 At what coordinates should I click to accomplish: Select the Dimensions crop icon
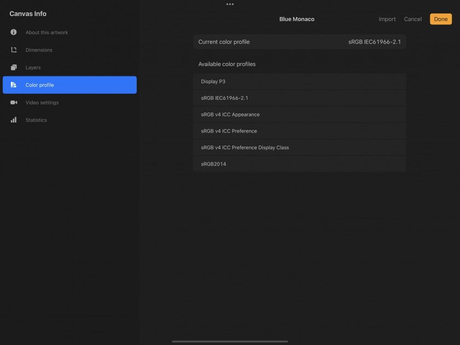pyautogui.click(x=14, y=50)
